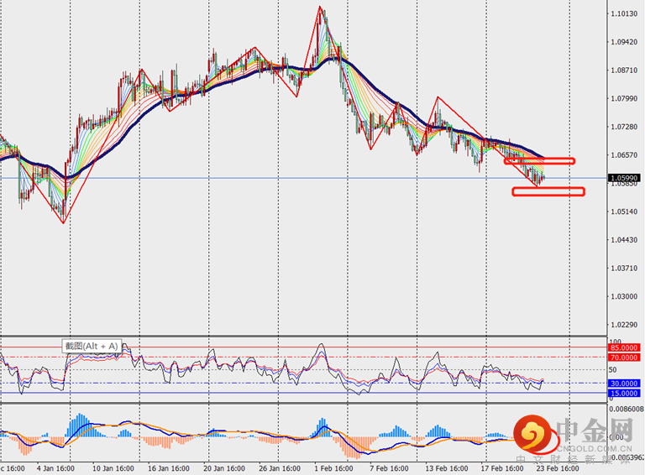
Task: Click the upper red resistance rectangle
Action: [540, 160]
